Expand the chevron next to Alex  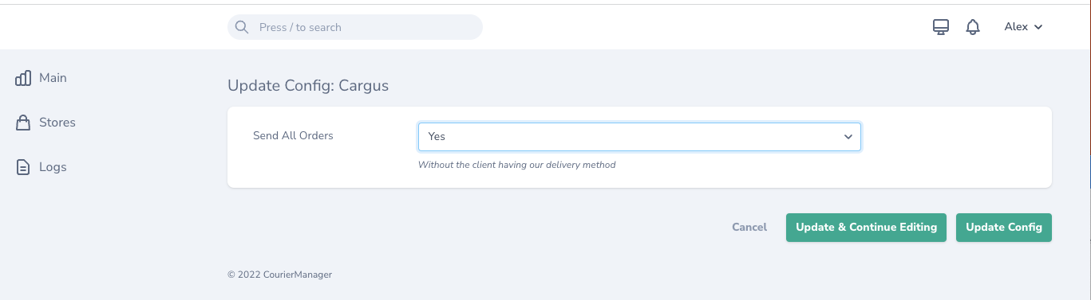click(1038, 27)
